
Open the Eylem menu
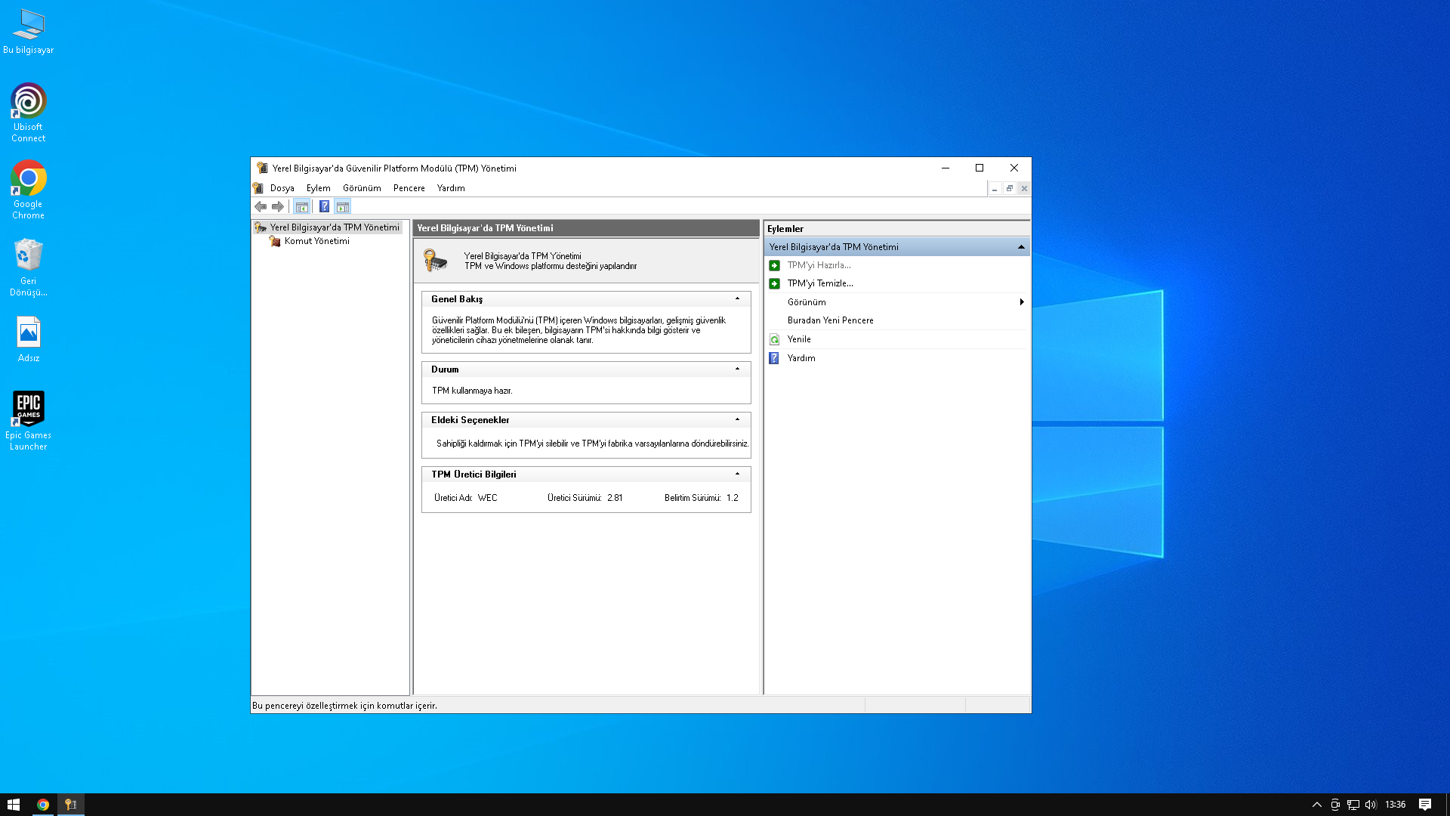[318, 188]
